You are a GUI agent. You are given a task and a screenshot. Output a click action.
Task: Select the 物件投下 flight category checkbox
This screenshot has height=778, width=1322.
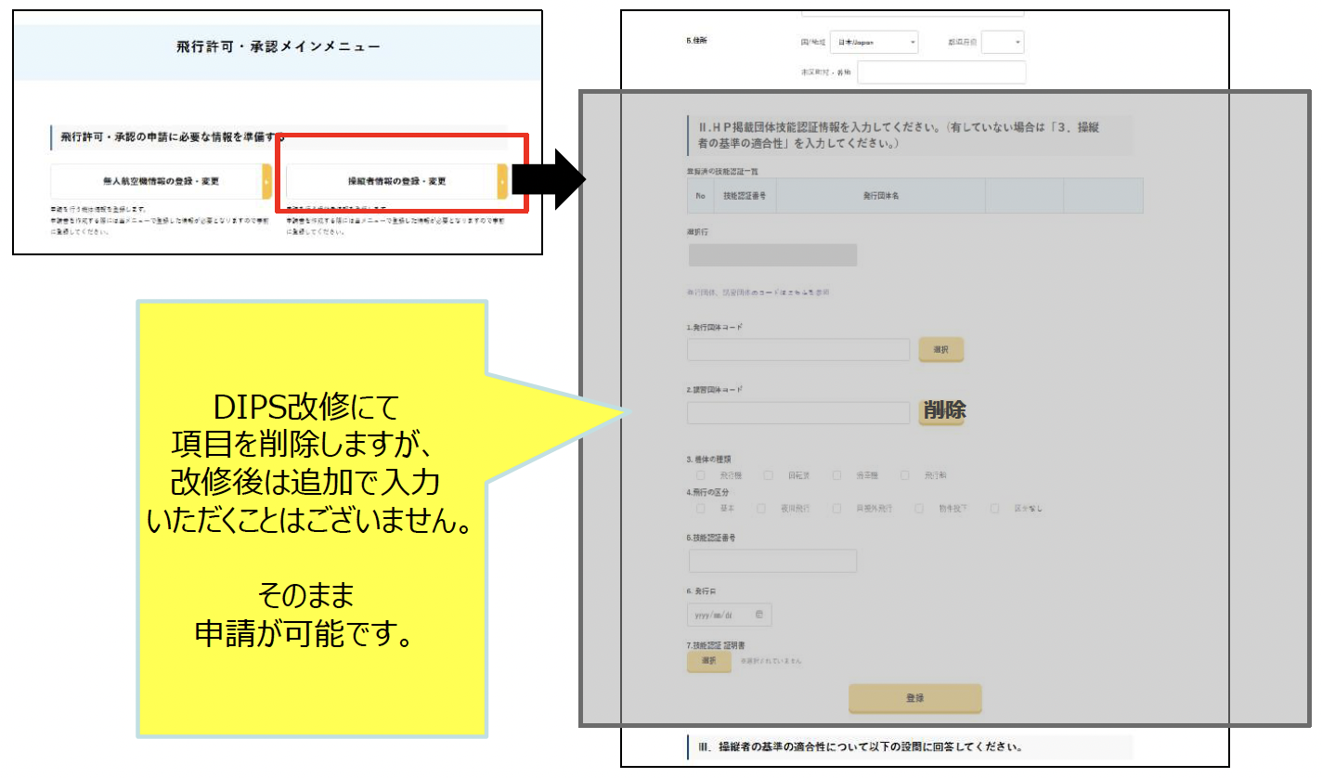[x=919, y=509]
